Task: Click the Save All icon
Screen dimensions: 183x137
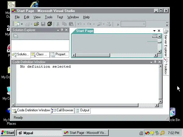Action: tap(49, 24)
